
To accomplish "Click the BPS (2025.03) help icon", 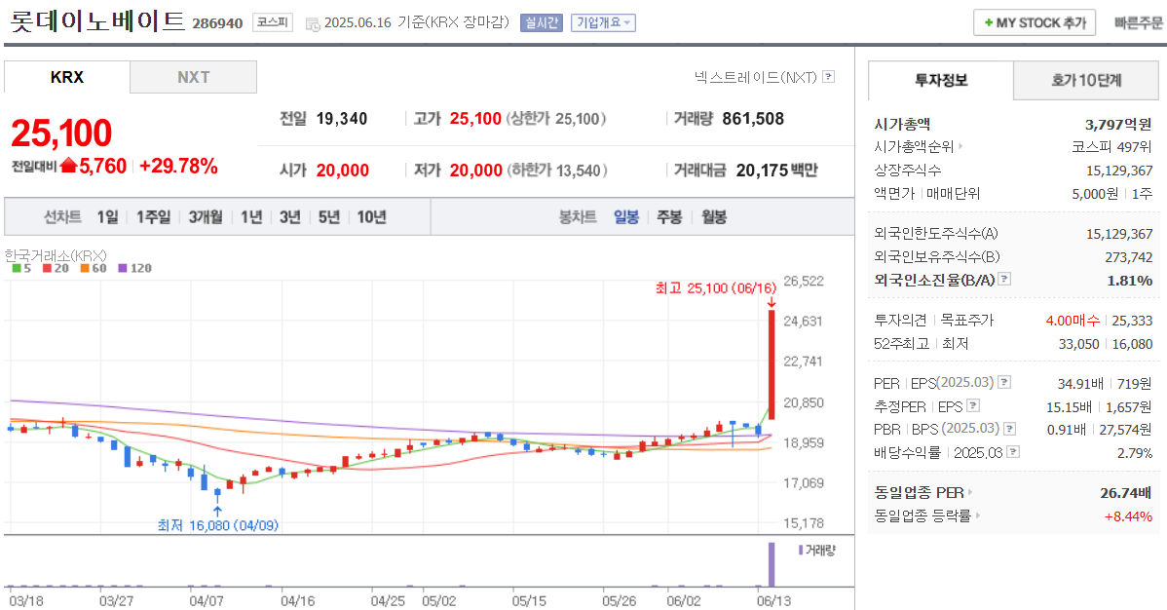I will 1008,428.
